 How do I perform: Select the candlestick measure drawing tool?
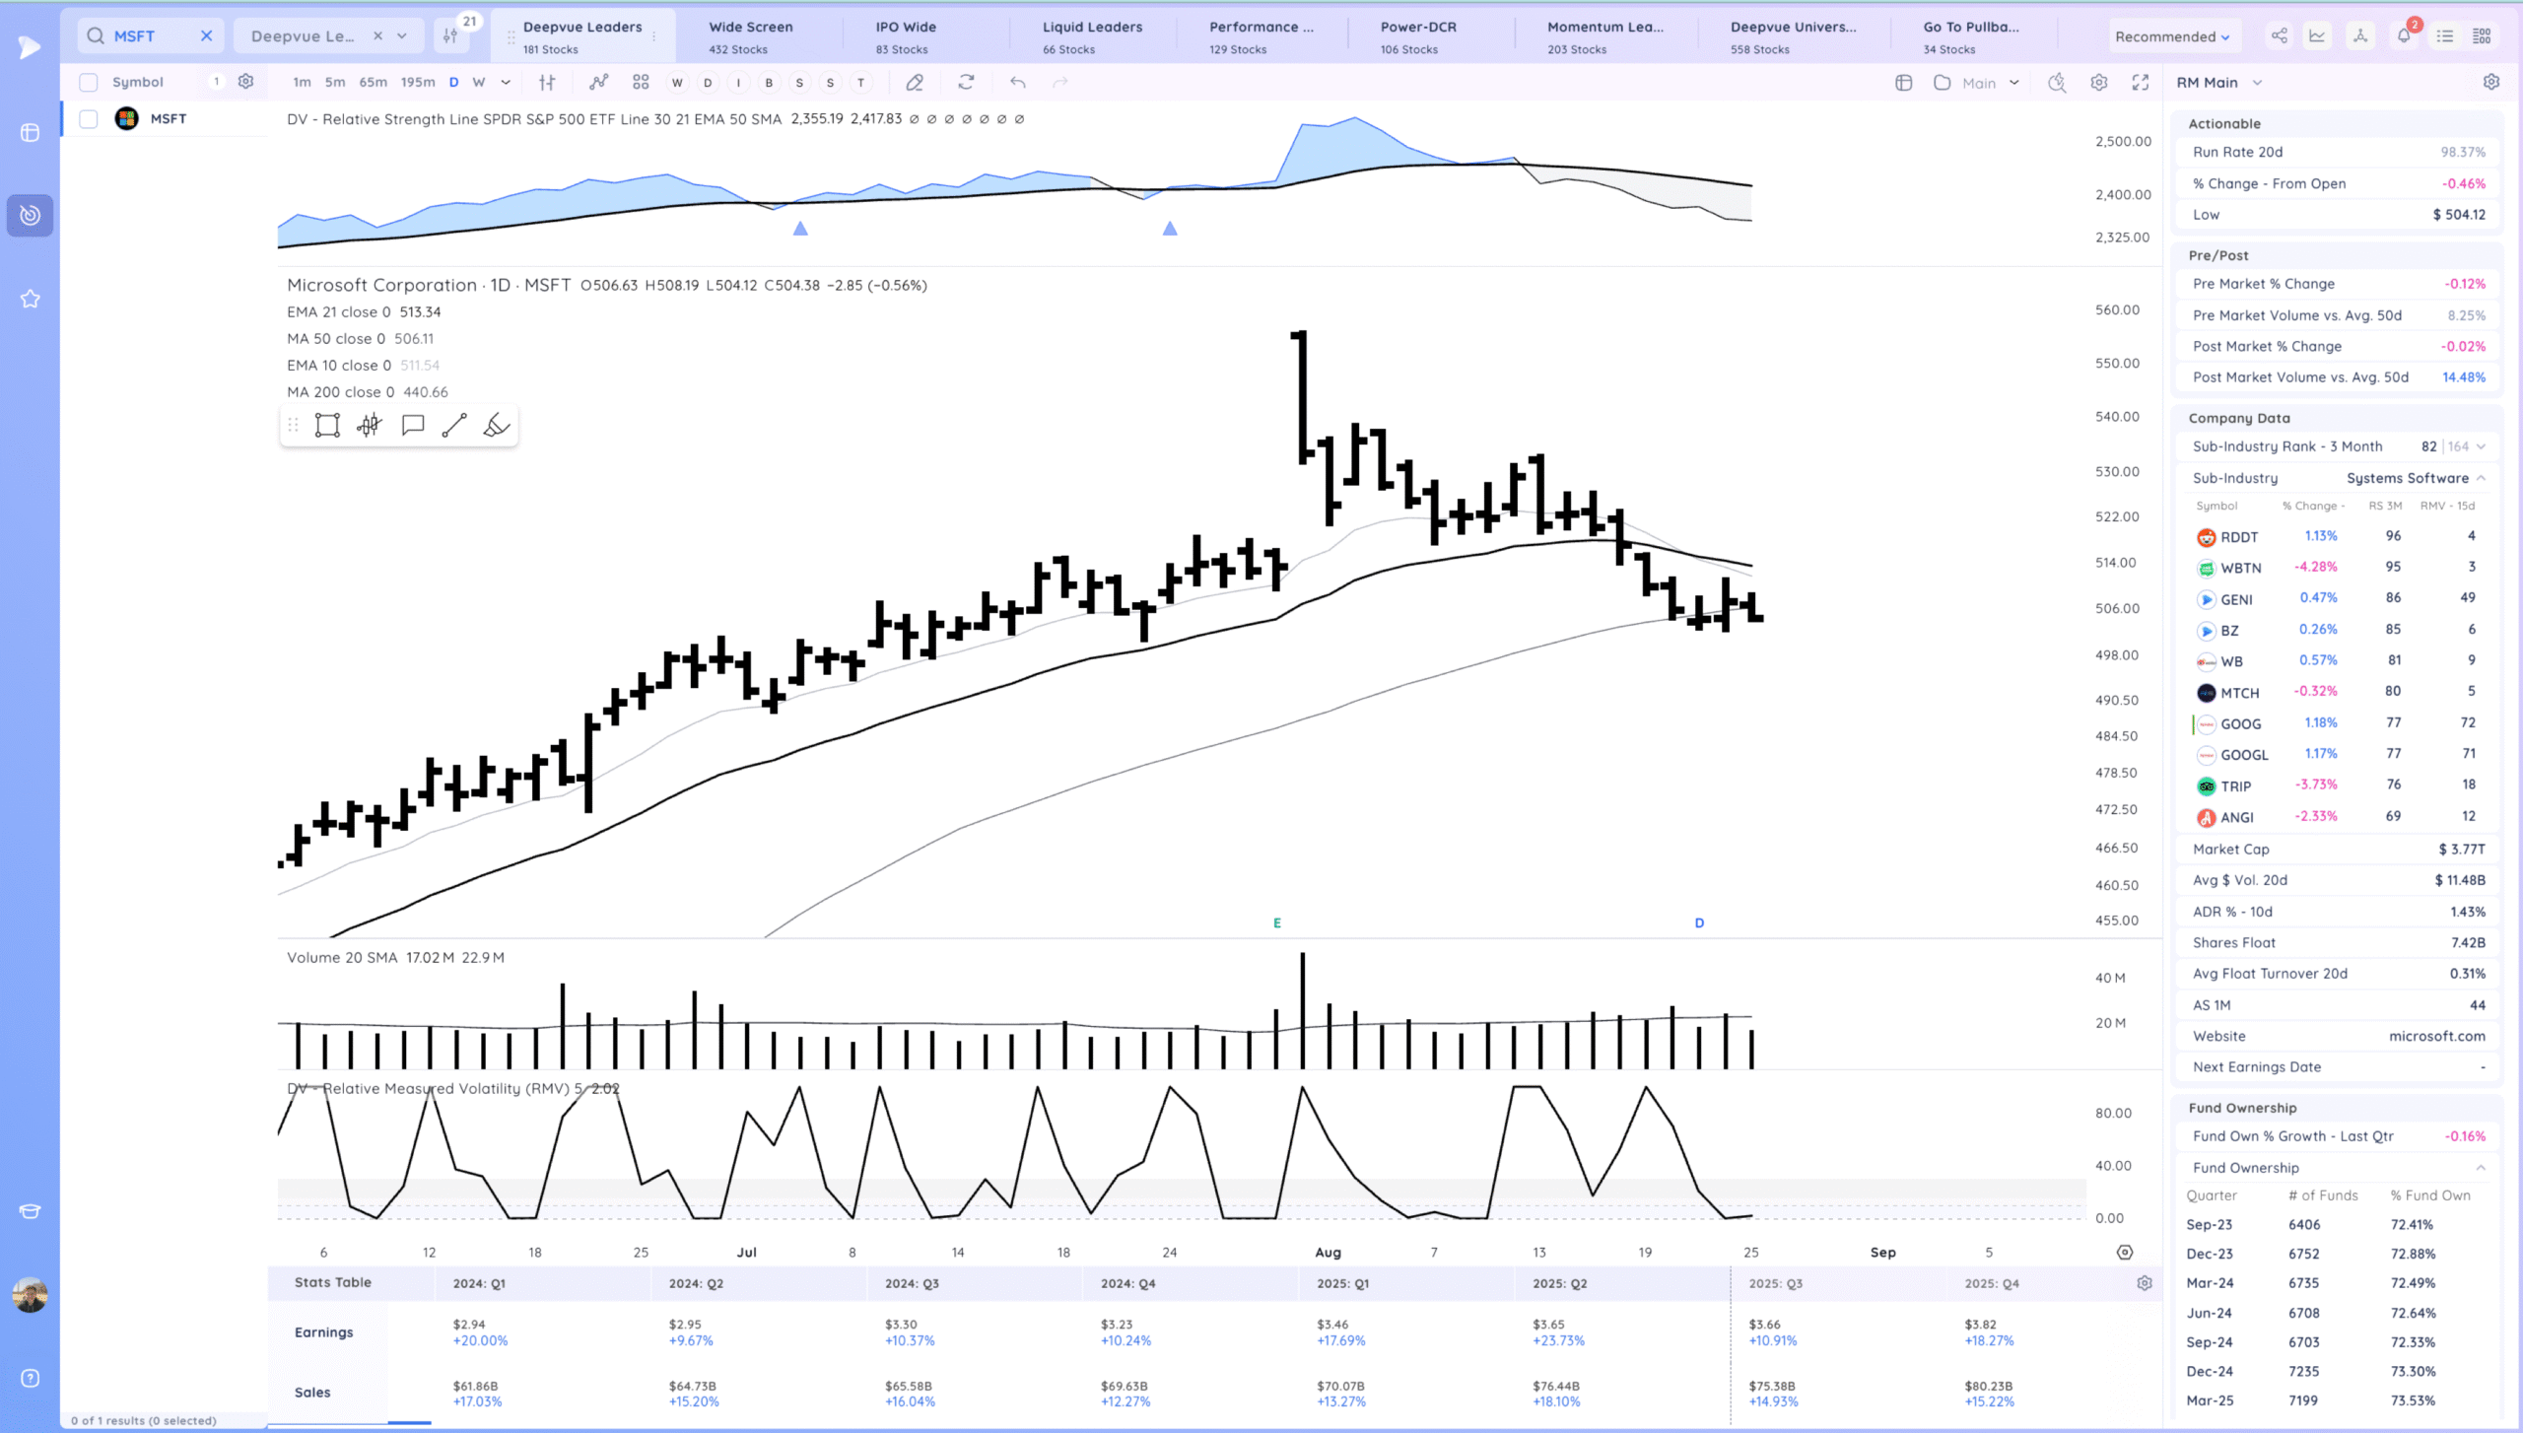pyautogui.click(x=370, y=426)
